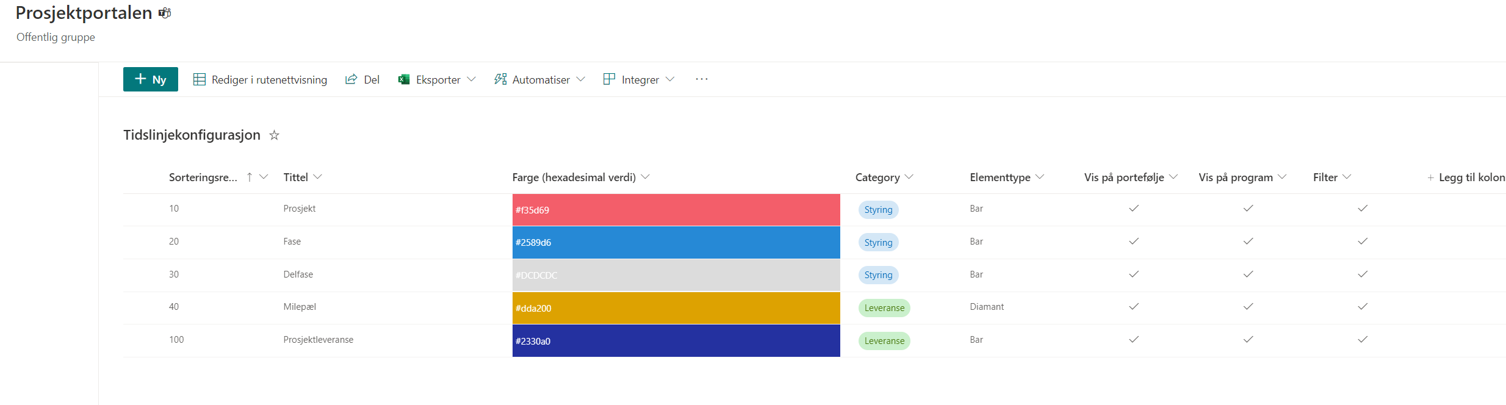
Task: Open the Prosjektportalen site title
Action: tap(84, 13)
